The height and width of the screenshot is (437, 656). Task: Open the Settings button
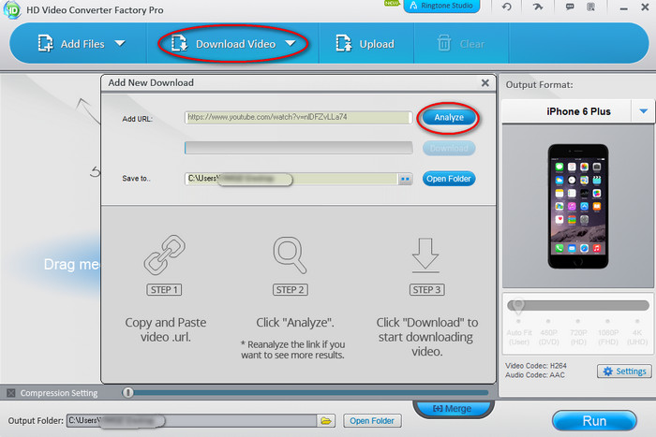coord(625,371)
